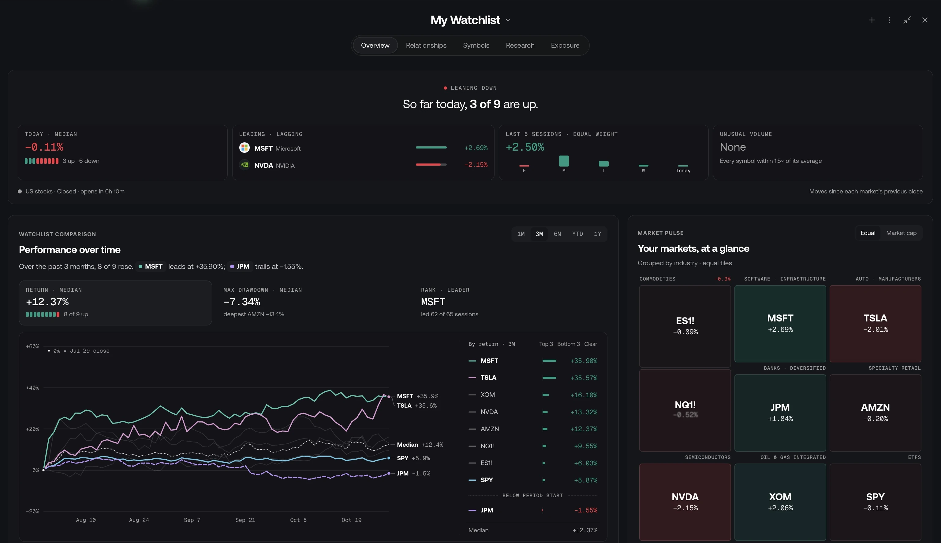Click Clear in the legend header
This screenshot has width=941, height=543.
[590, 344]
